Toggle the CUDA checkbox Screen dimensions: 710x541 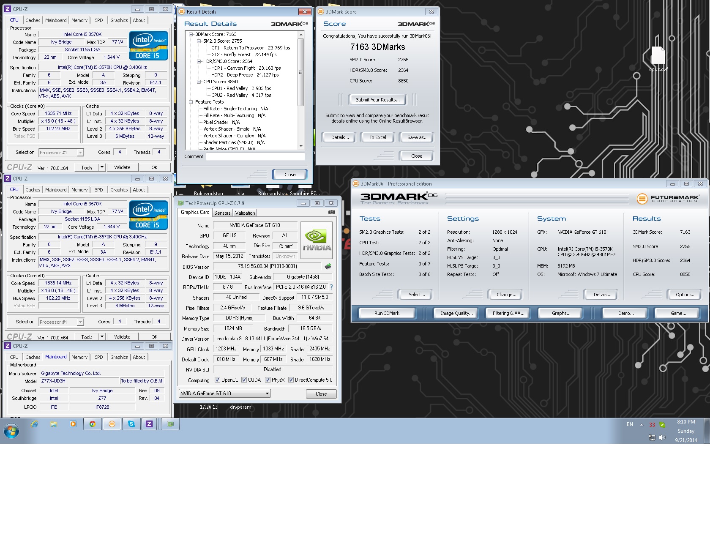pos(244,380)
